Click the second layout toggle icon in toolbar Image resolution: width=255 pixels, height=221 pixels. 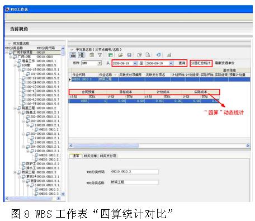point(81,55)
